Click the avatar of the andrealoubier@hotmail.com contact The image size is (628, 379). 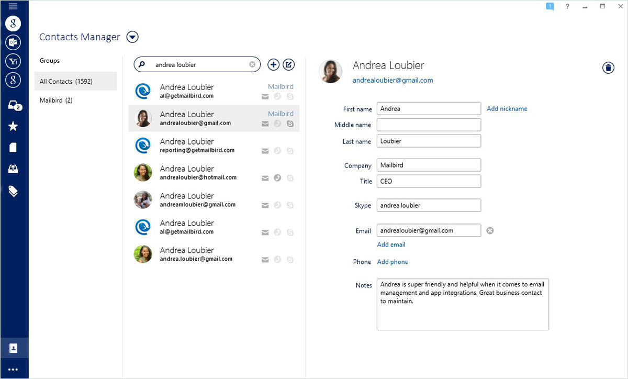point(143,173)
